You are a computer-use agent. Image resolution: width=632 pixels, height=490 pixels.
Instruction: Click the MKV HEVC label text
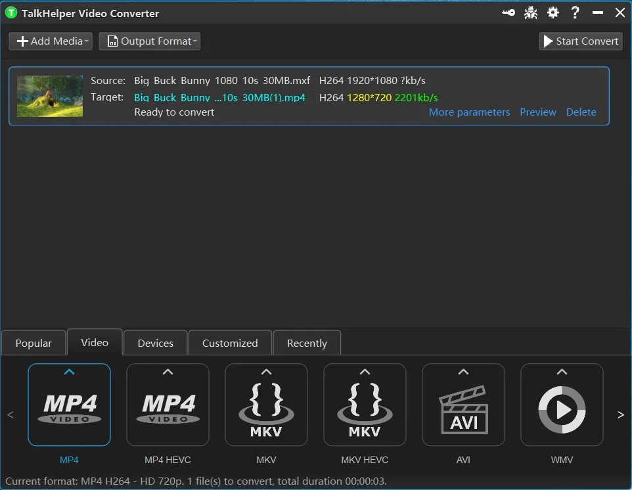(x=365, y=460)
